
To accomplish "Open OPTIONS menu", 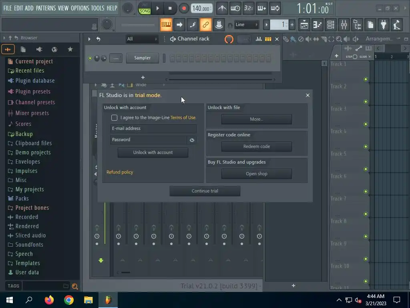I will point(80,8).
